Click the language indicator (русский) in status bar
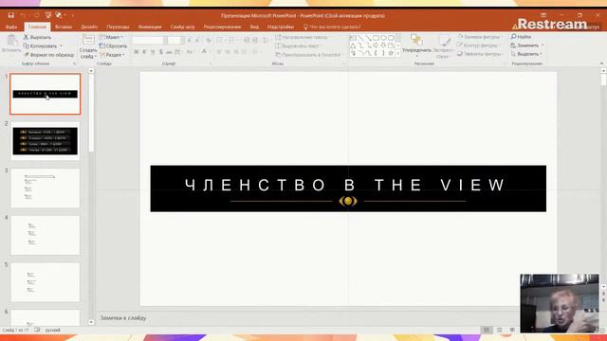The height and width of the screenshot is (341, 607). click(x=53, y=331)
